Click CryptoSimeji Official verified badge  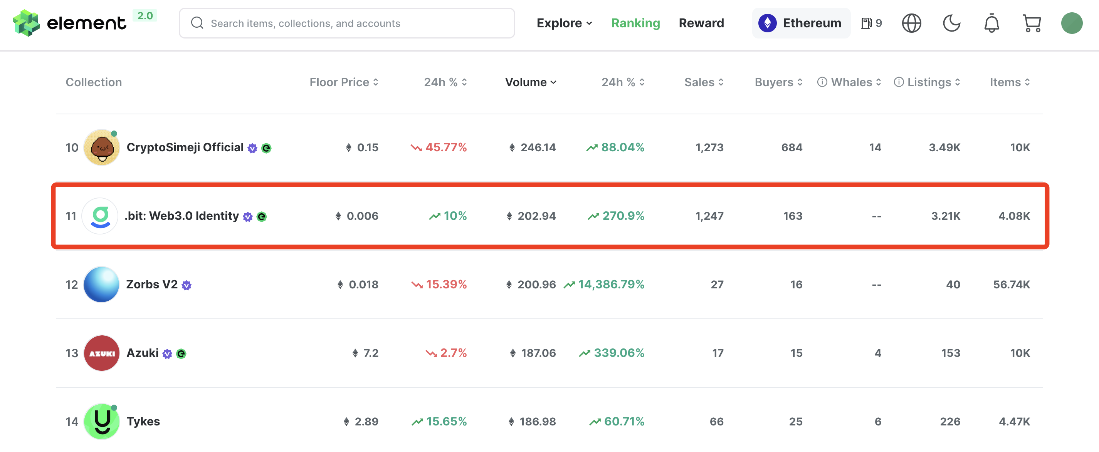click(252, 148)
